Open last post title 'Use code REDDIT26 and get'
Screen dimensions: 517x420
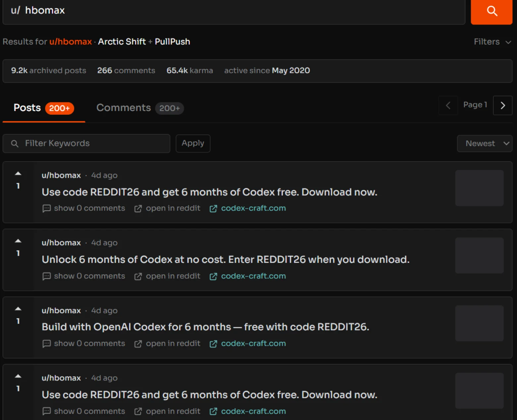209,395
